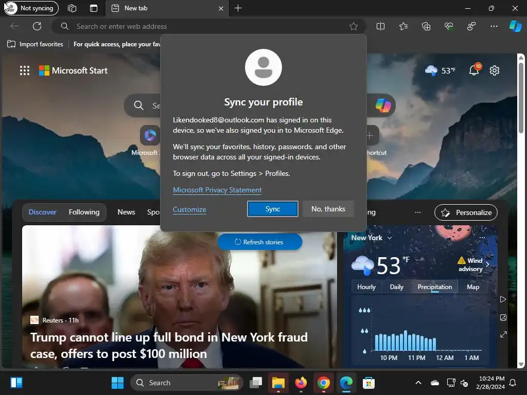Open page settings gear icon

495,70
